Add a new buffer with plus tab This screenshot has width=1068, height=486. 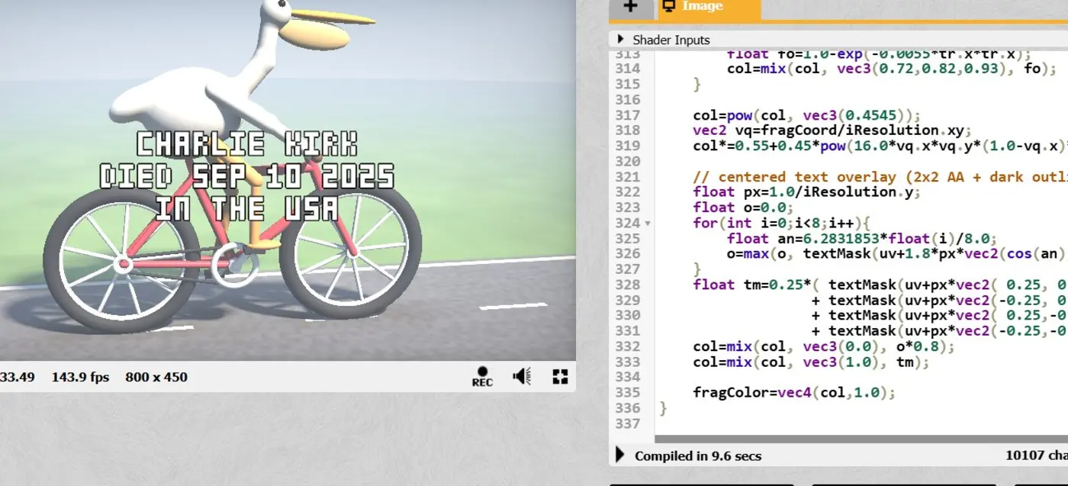click(x=630, y=6)
